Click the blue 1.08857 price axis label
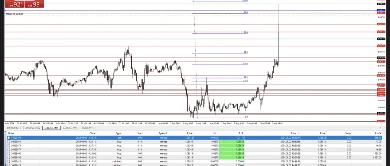This screenshot has height=166, width=390. (x=381, y=10)
